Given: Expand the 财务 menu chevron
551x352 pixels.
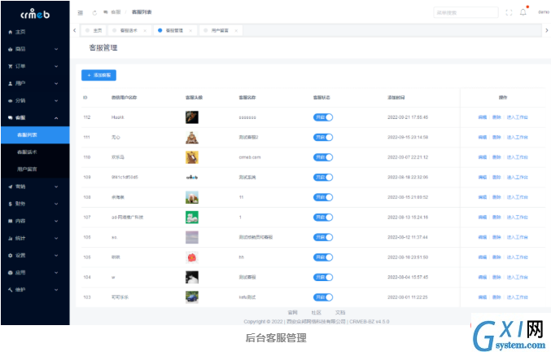Looking at the screenshot, I should (x=56, y=204).
